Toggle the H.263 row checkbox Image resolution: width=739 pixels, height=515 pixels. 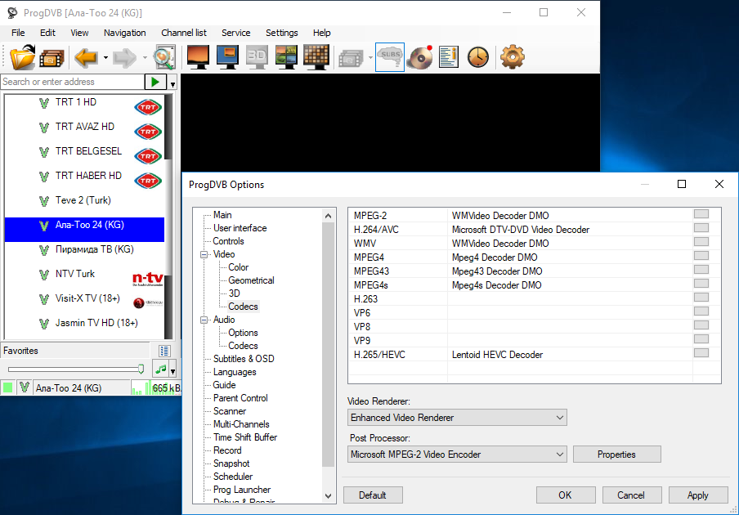coord(701,298)
